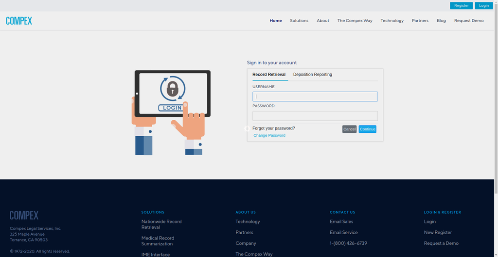Open the Nationwide Record Retrieval footer link
This screenshot has width=498, height=257.
click(161, 225)
